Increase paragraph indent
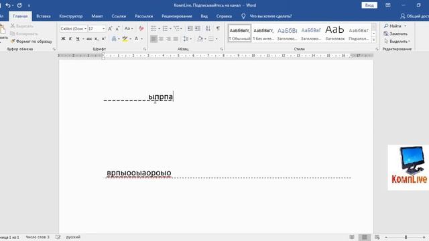The image size is (429, 241). tap(198, 28)
